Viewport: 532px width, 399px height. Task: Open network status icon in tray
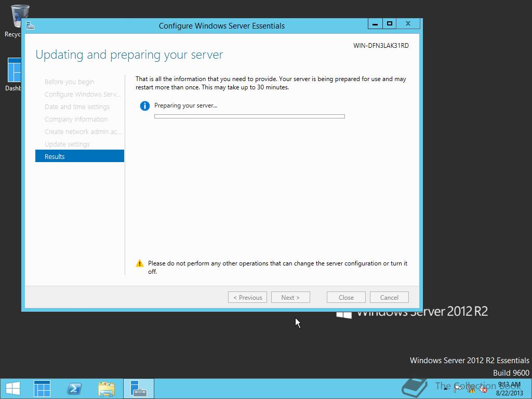[471, 389]
